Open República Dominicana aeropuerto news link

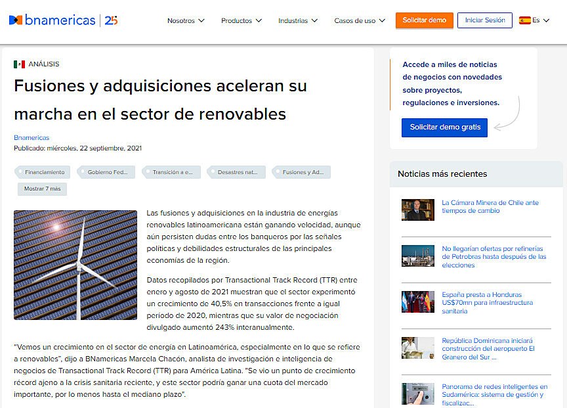(488, 349)
